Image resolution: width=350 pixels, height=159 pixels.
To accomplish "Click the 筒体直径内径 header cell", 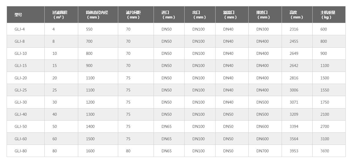I will coord(98,15).
